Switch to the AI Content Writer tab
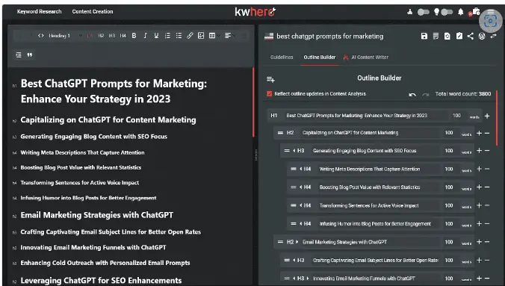 (366, 57)
